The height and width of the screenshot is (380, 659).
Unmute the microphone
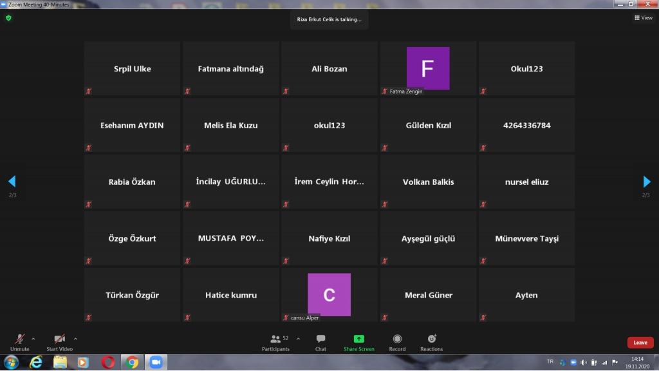pyautogui.click(x=19, y=339)
